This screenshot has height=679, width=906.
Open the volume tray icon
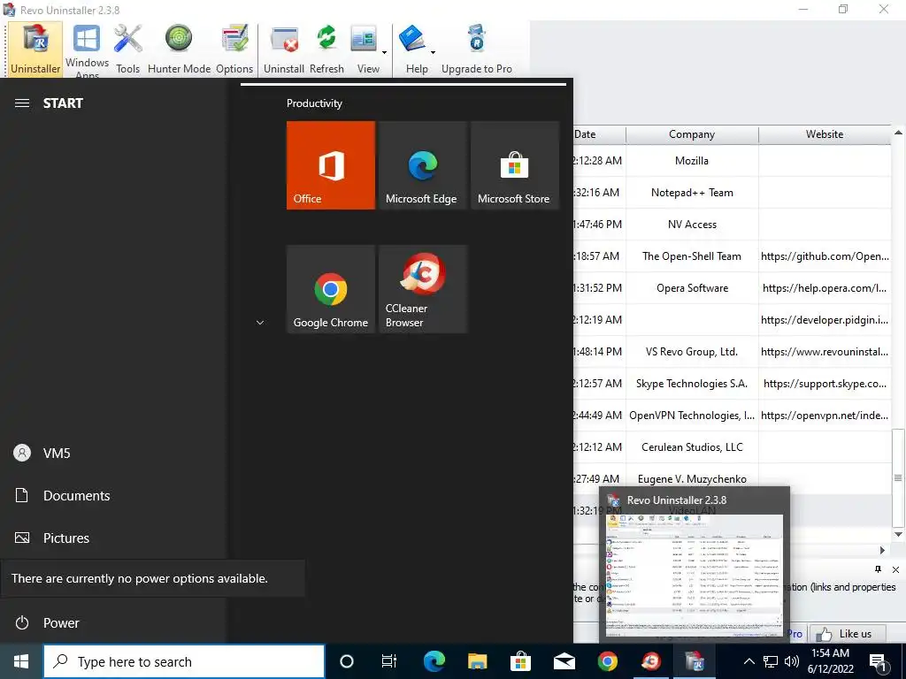(x=792, y=661)
